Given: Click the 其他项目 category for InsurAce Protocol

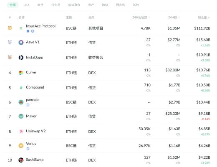Looking at the screenshot, I should pyautogui.click(x=96, y=28).
